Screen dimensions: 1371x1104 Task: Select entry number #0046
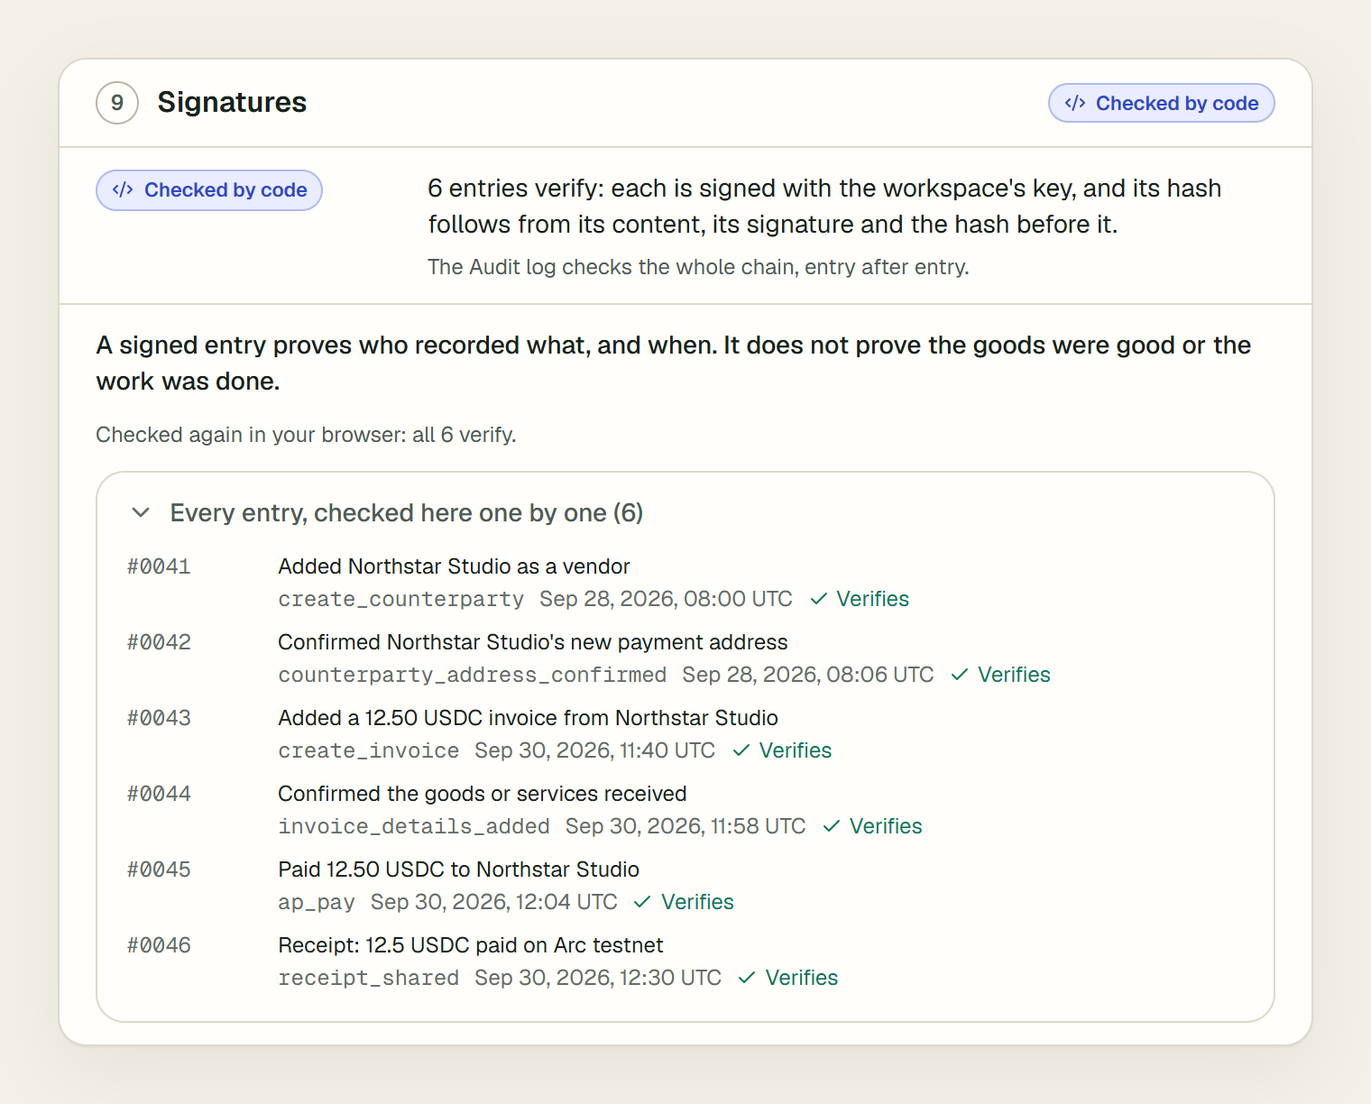[159, 945]
